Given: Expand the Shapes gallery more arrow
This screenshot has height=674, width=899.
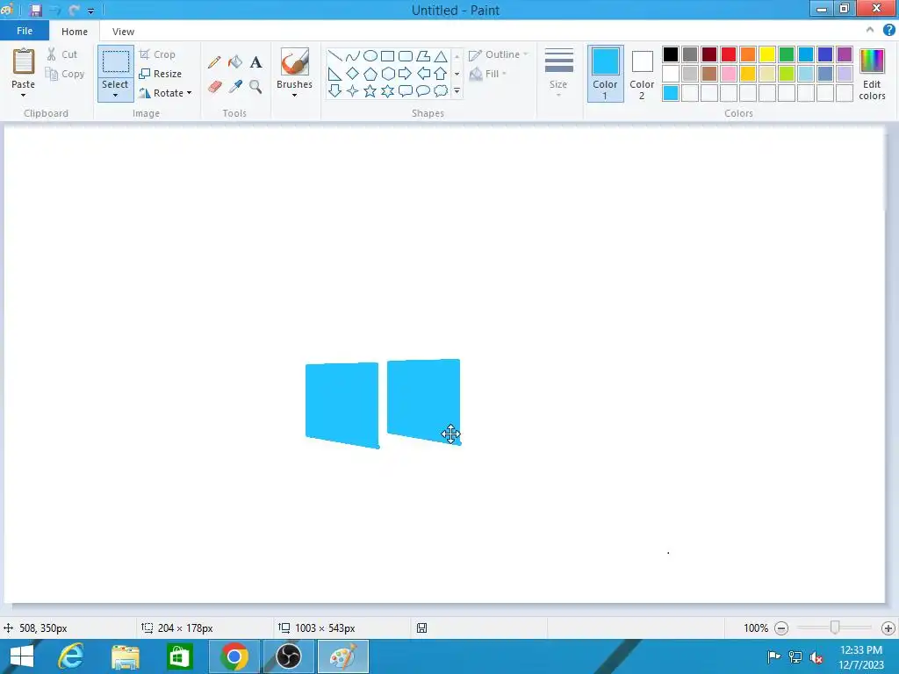Looking at the screenshot, I should (457, 90).
